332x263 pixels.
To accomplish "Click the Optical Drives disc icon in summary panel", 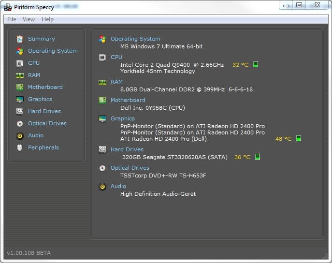I will pos(102,168).
